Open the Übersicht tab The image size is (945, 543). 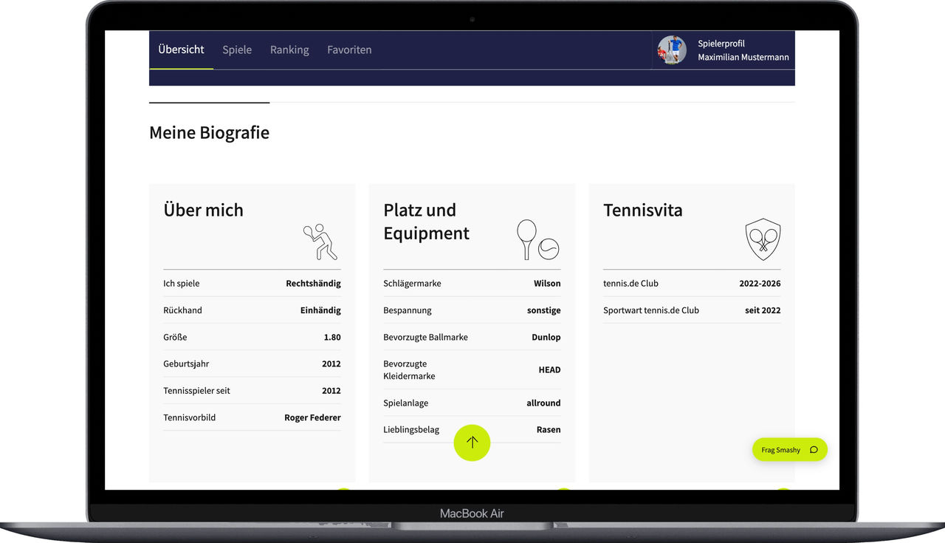coord(181,49)
